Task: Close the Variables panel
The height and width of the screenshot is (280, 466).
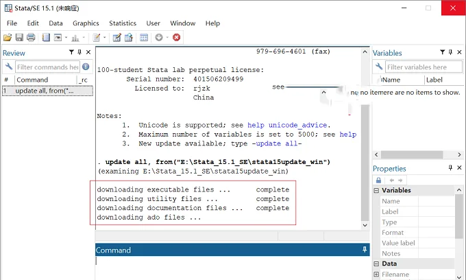Action: [459, 52]
